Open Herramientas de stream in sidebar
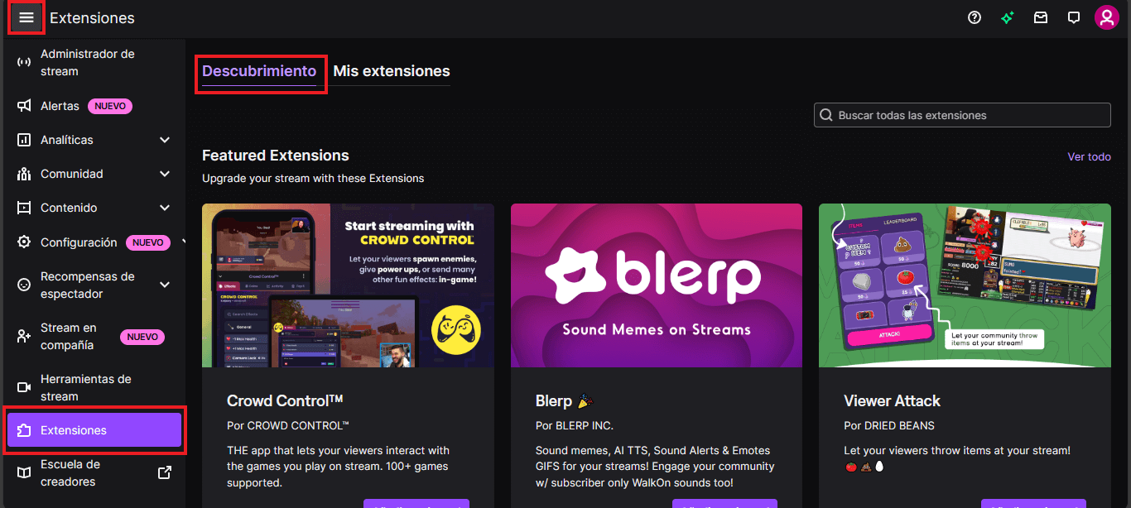Image resolution: width=1131 pixels, height=508 pixels. [94, 387]
